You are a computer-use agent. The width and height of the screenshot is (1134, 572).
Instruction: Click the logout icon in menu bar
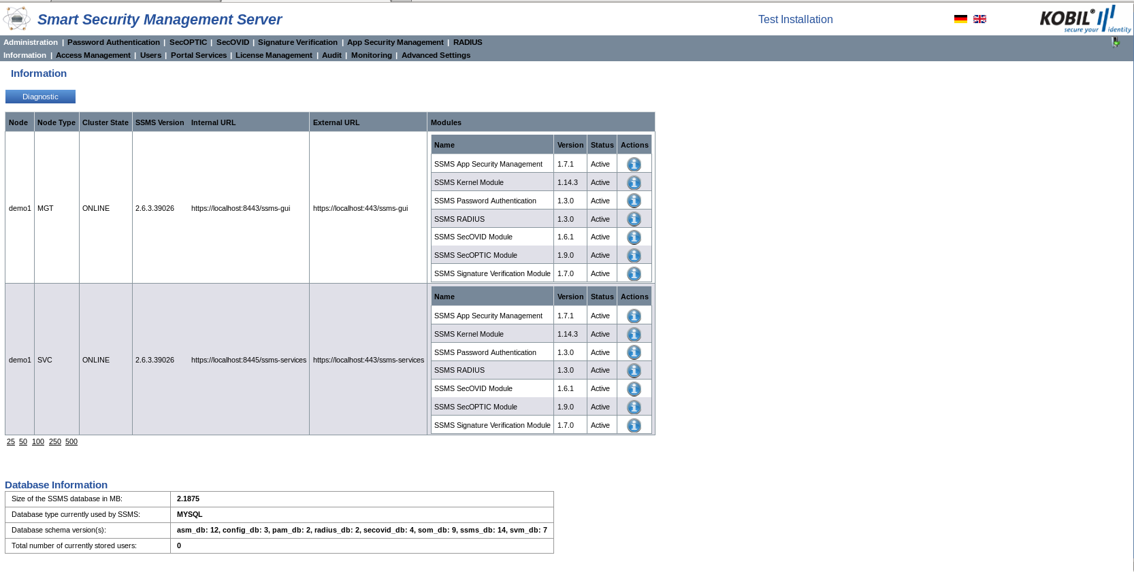(1116, 42)
